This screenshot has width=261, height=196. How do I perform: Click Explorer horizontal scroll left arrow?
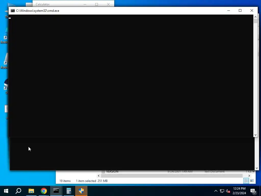point(99,176)
